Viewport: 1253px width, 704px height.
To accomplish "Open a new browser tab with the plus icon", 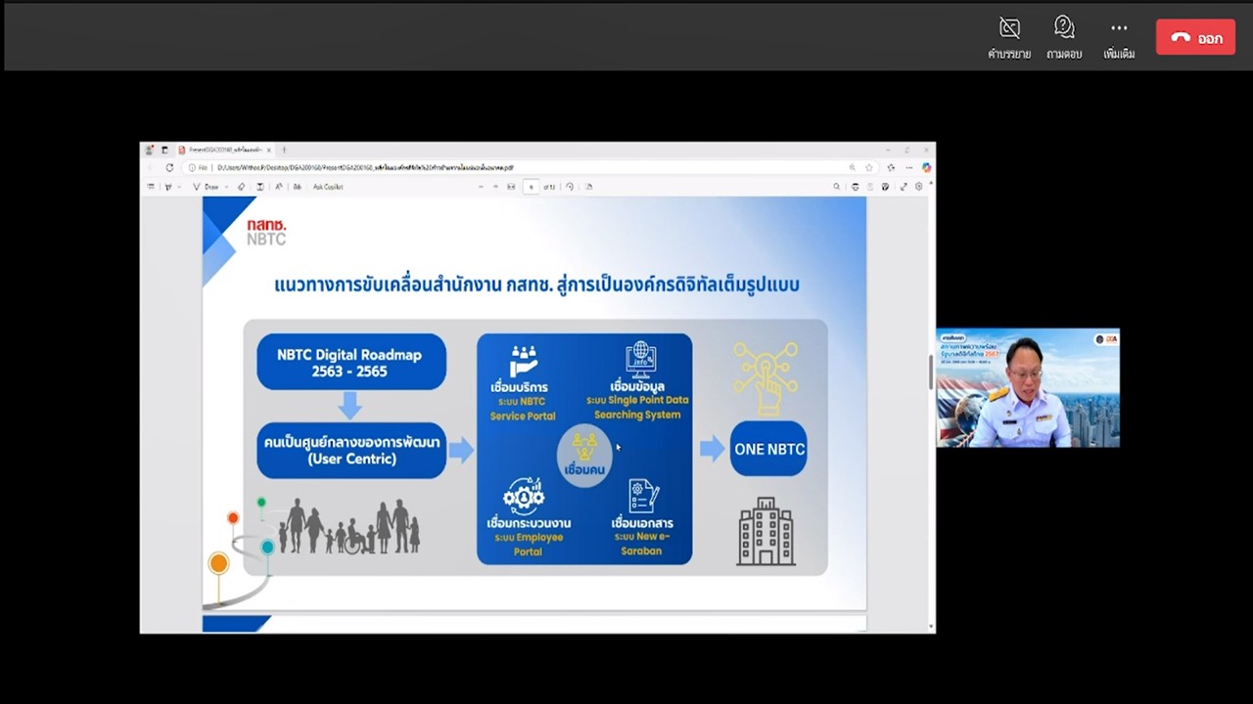I will pyautogui.click(x=284, y=151).
